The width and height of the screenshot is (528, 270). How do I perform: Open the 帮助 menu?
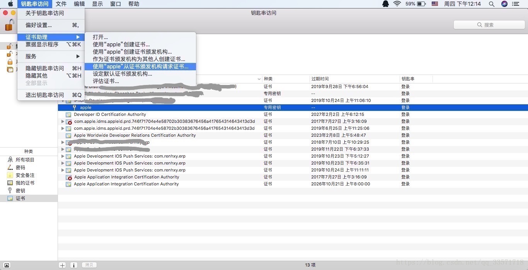134,4
